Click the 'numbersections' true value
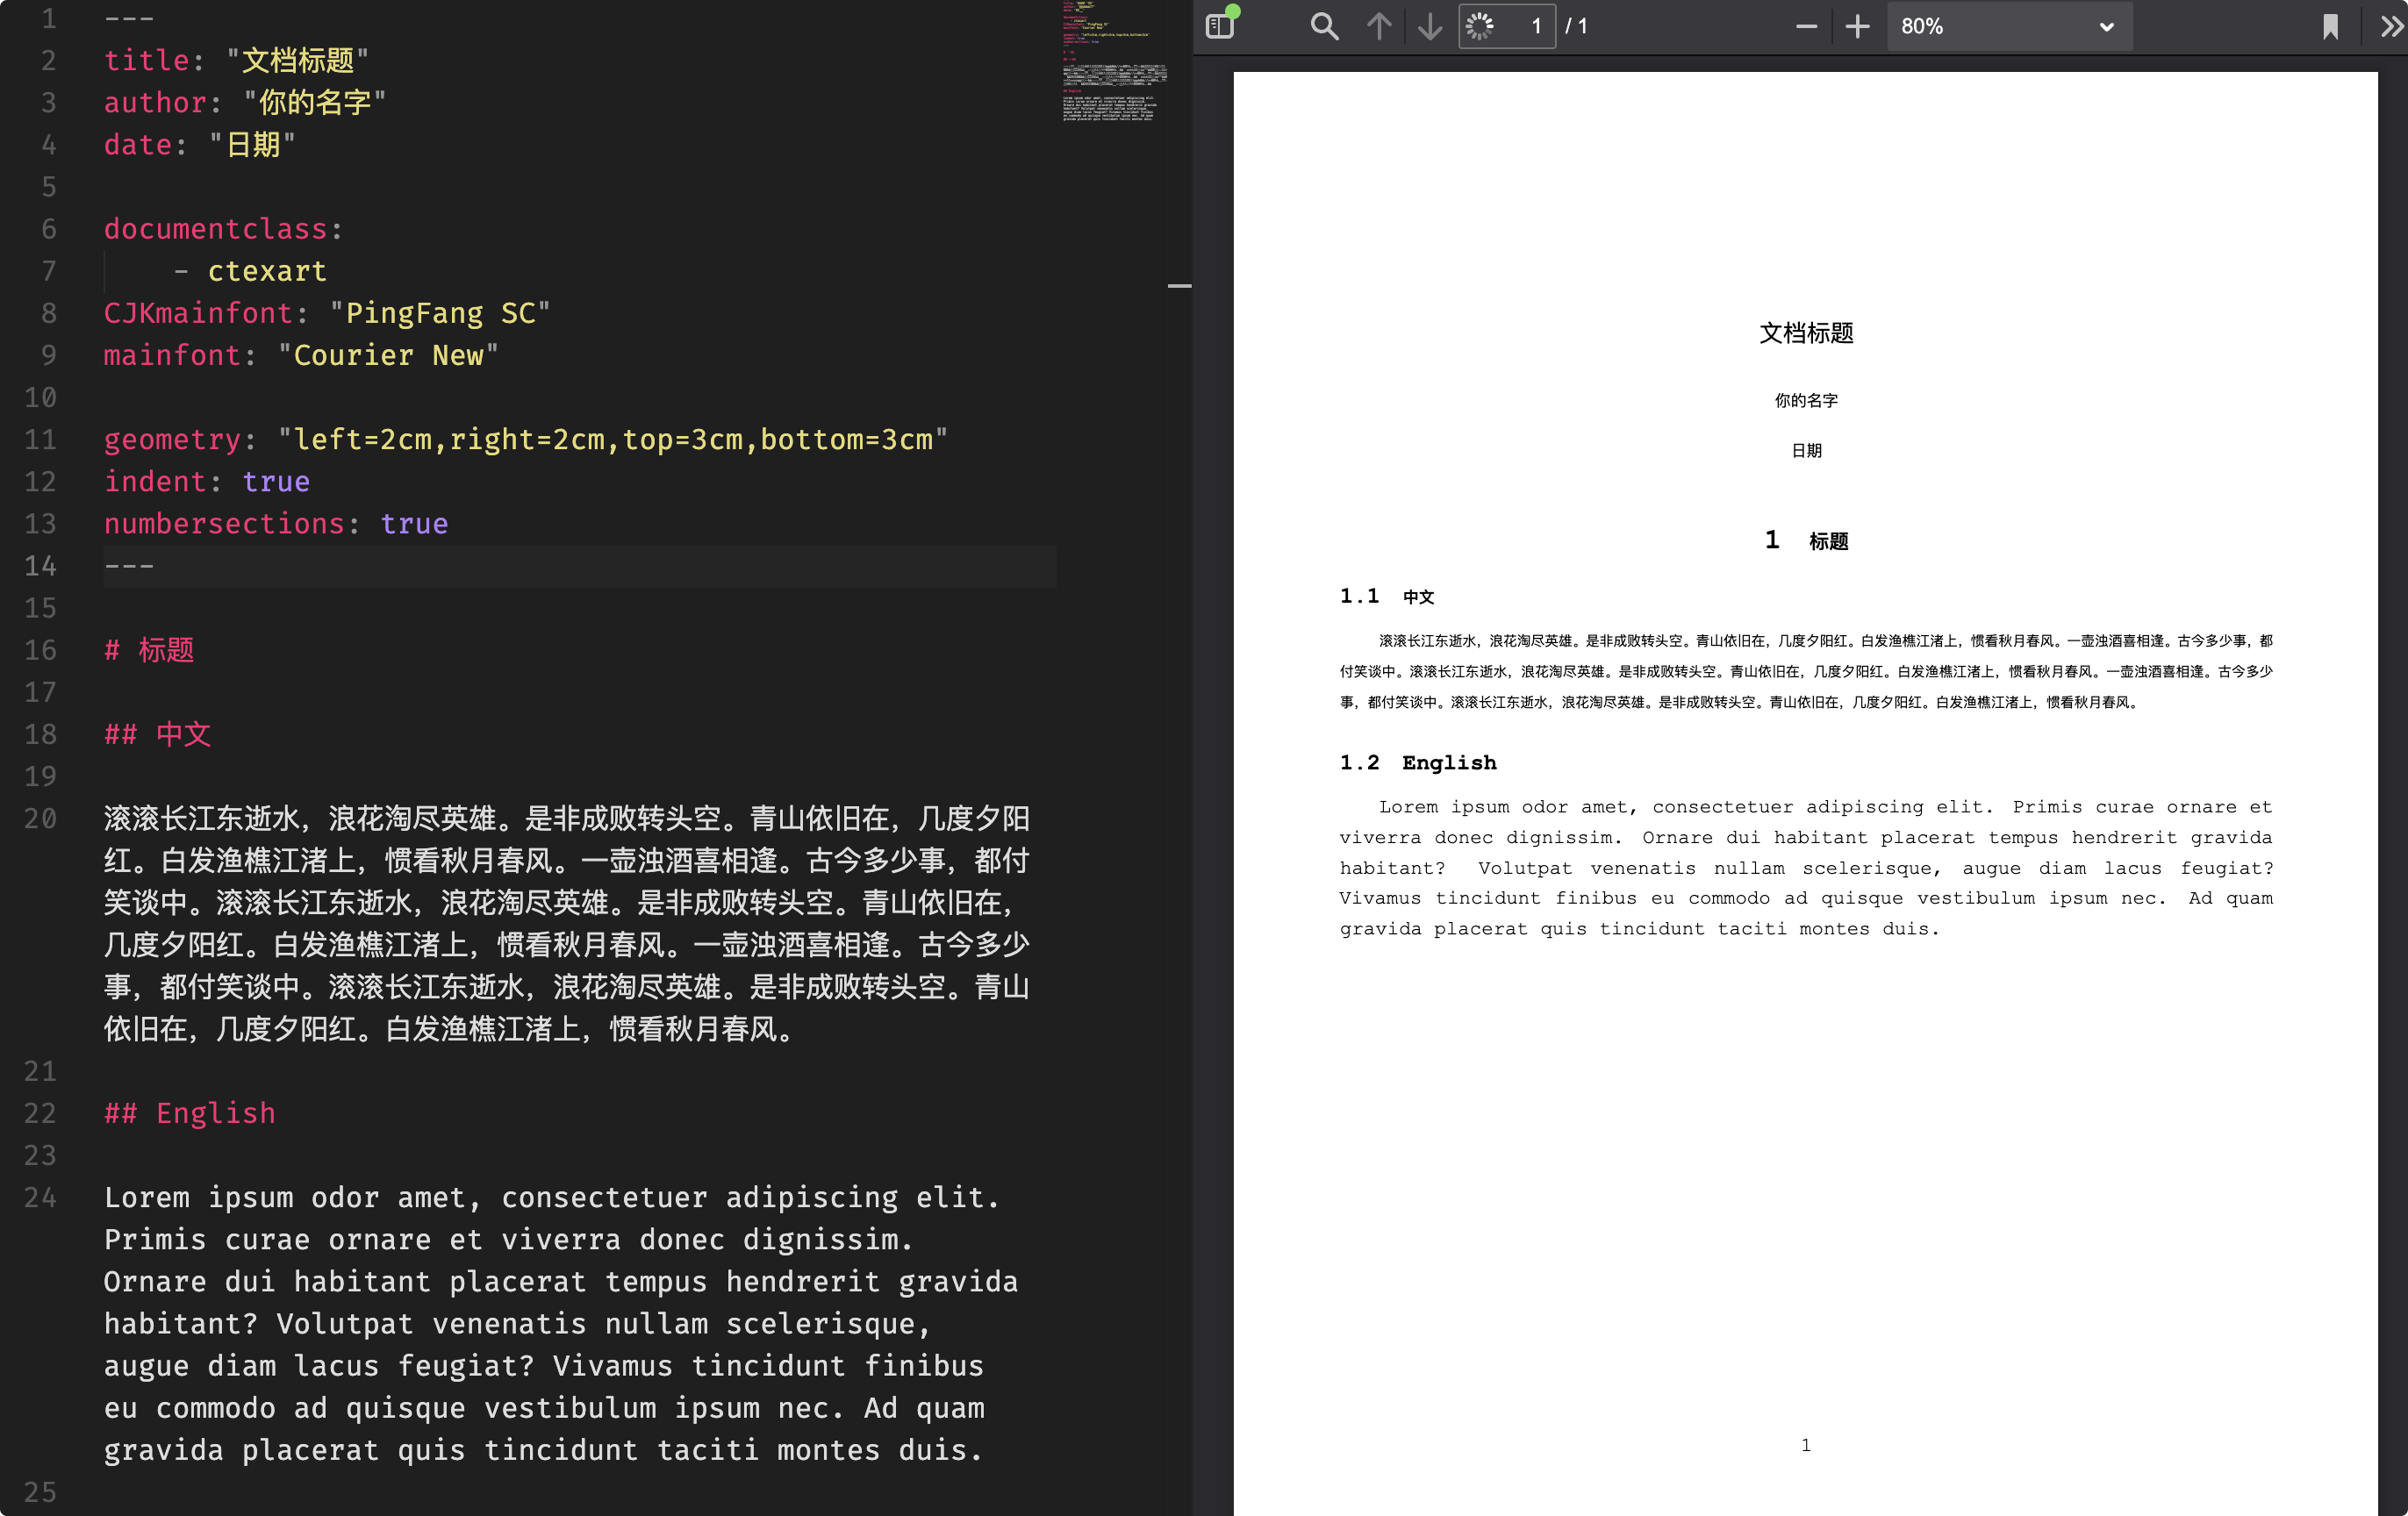Image resolution: width=2408 pixels, height=1516 pixels. pyautogui.click(x=414, y=524)
